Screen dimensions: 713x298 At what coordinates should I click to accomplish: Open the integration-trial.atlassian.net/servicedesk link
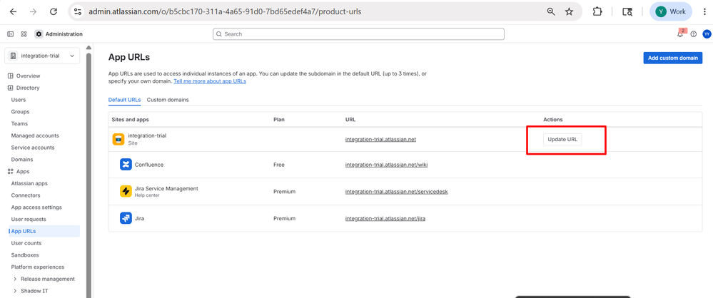pyautogui.click(x=397, y=191)
